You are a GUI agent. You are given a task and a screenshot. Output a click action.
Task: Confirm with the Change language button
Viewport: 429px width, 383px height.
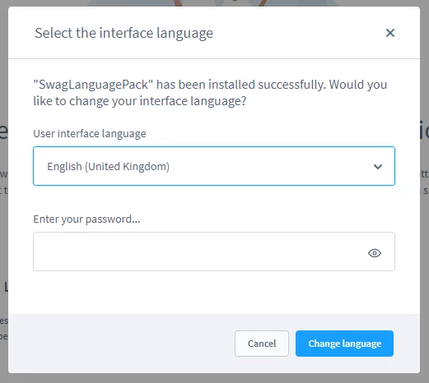click(344, 344)
